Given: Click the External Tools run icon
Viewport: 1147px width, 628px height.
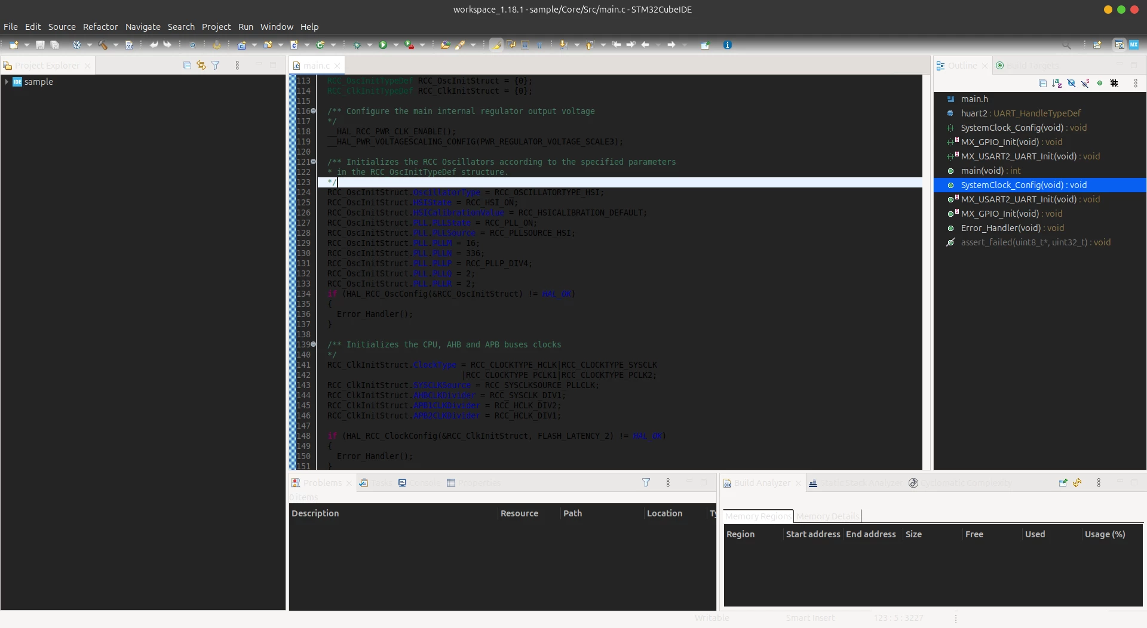Looking at the screenshot, I should click(409, 45).
